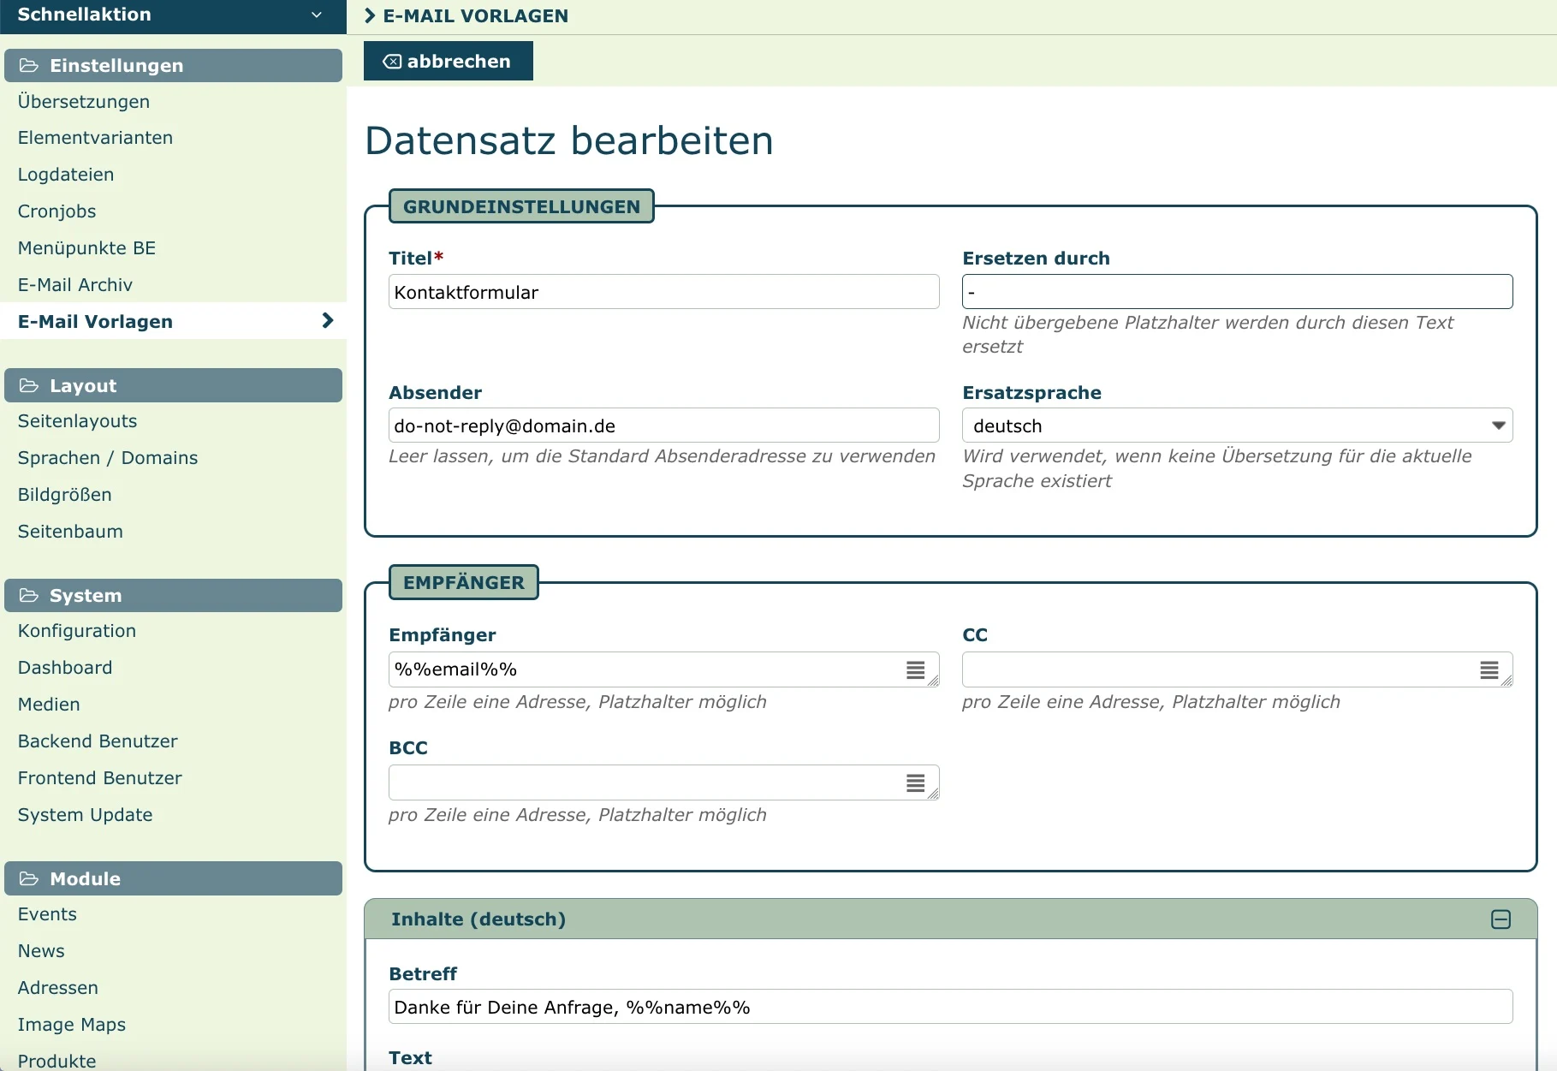Click the folder icon beside Layout heading

coord(29,386)
